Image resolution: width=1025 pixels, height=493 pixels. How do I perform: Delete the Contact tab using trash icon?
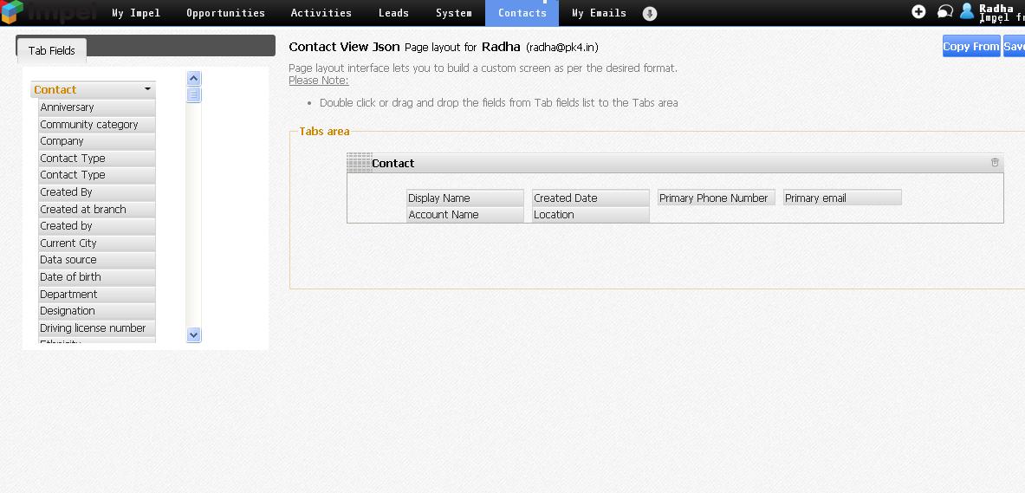pyautogui.click(x=995, y=162)
